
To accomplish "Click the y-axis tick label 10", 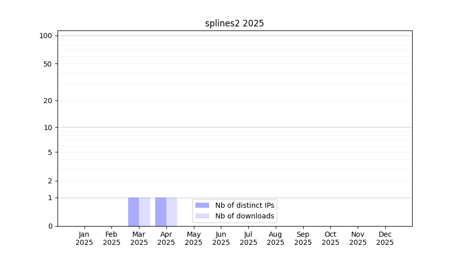I will (47, 128).
